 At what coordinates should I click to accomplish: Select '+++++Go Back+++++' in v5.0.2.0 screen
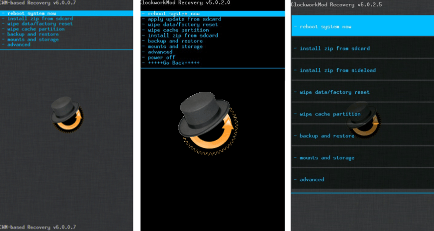pos(174,63)
